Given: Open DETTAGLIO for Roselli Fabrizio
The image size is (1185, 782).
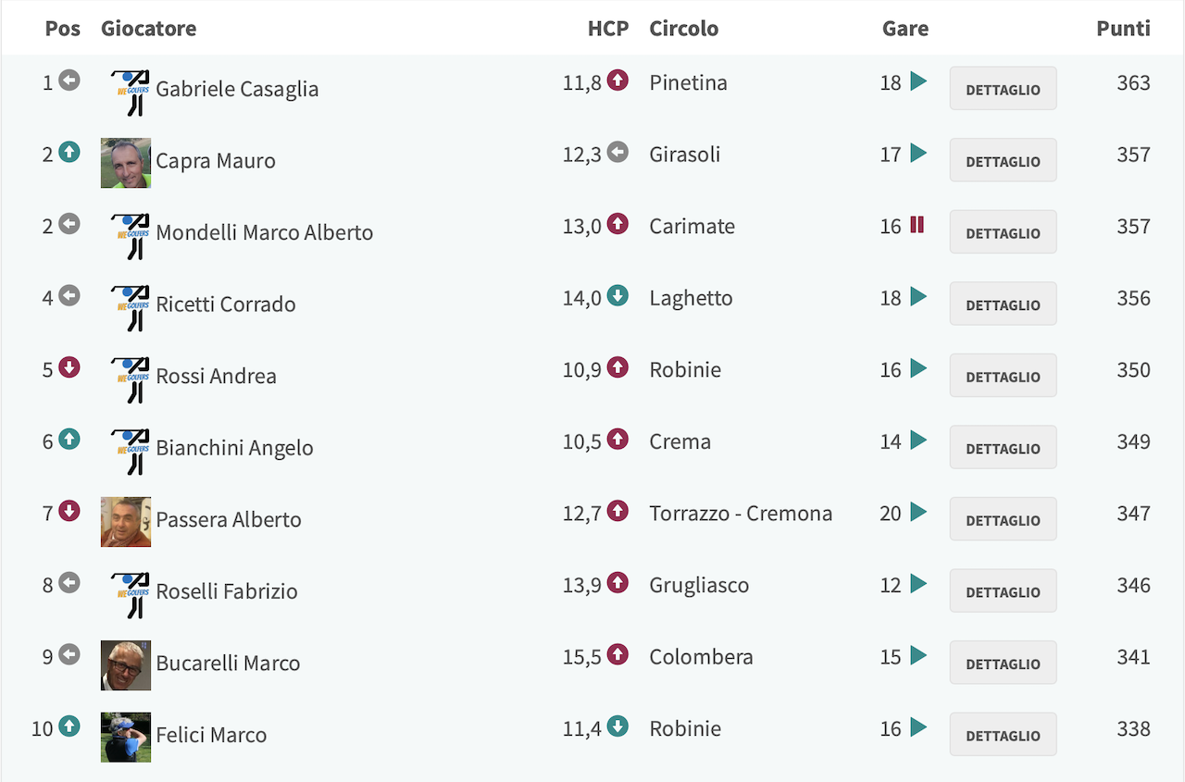Looking at the screenshot, I should tap(1004, 591).
